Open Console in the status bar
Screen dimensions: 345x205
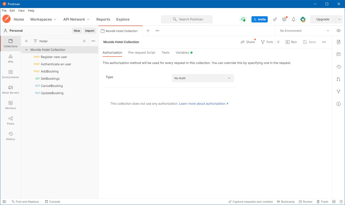(52, 202)
